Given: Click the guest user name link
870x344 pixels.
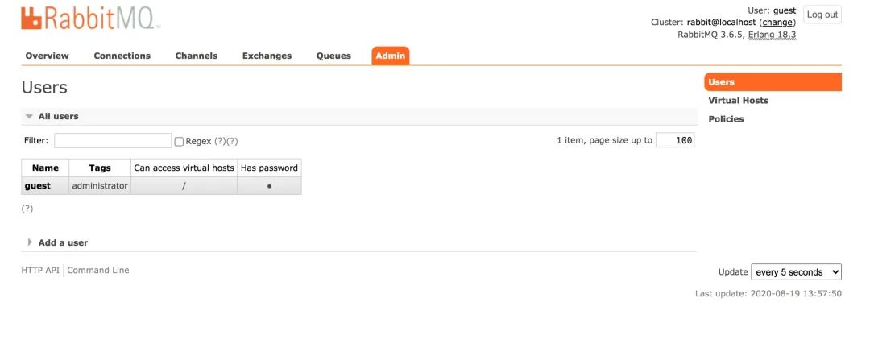Looking at the screenshot, I should (x=37, y=186).
